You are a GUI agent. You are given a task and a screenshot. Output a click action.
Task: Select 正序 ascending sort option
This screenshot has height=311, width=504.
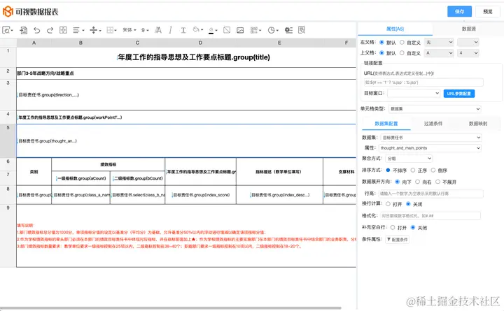pos(413,170)
